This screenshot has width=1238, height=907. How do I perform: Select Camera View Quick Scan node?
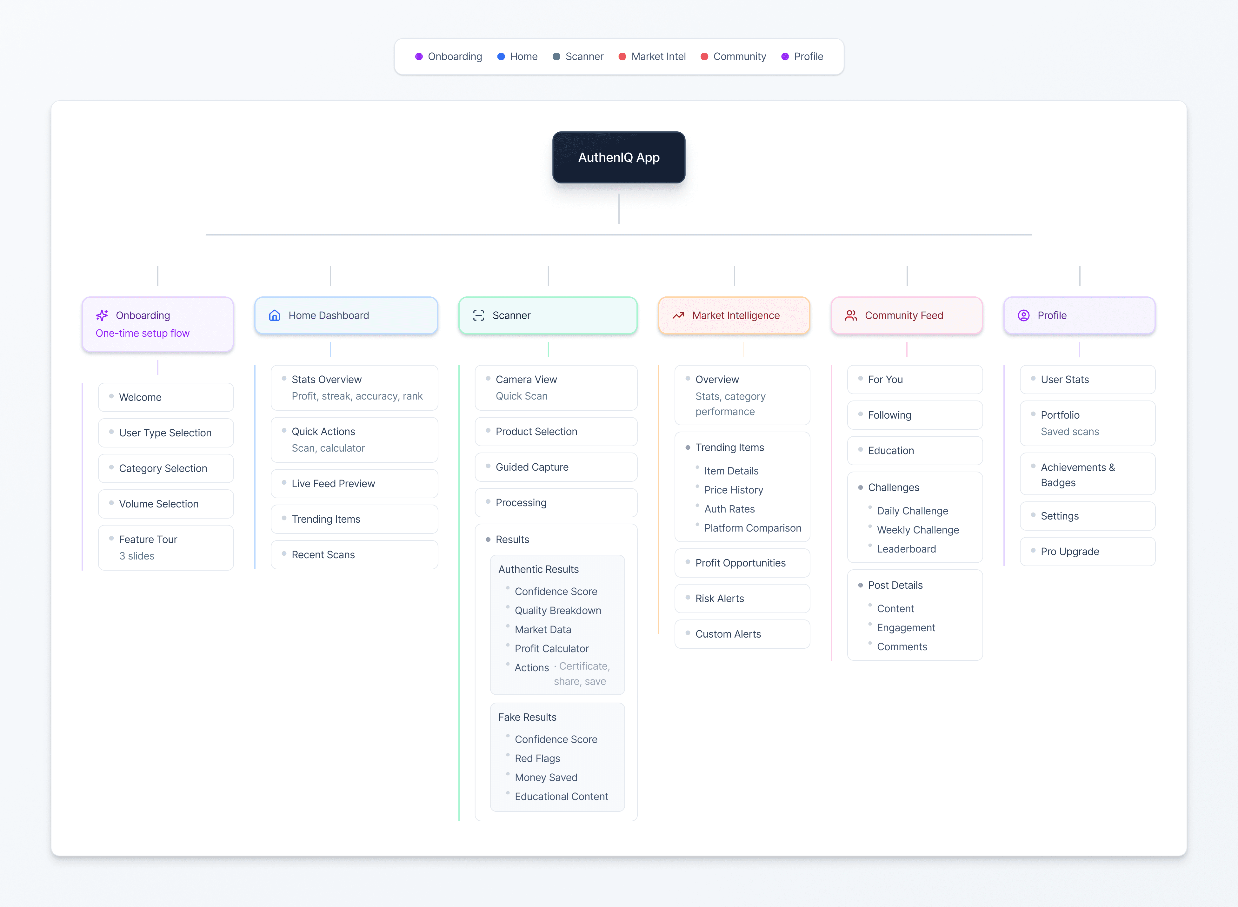[x=526, y=387]
